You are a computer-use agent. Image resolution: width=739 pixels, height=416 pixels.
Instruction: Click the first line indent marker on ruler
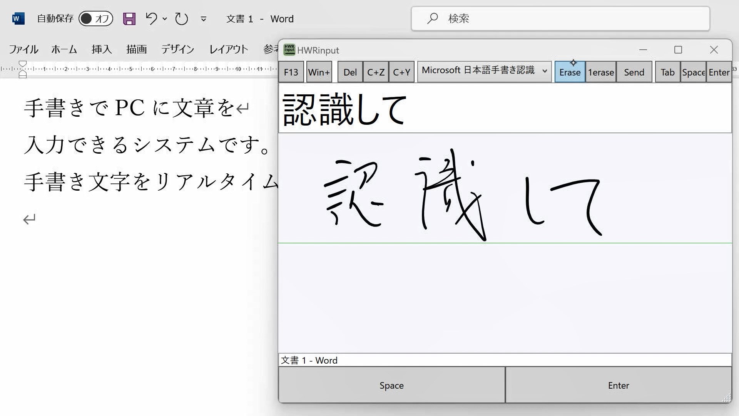click(23, 64)
